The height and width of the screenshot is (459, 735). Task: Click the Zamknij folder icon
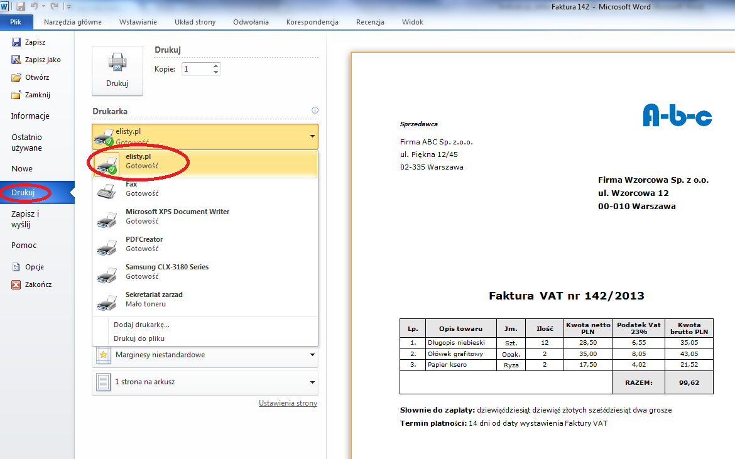(x=16, y=95)
